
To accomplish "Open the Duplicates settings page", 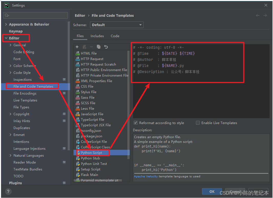I will point(21,128).
